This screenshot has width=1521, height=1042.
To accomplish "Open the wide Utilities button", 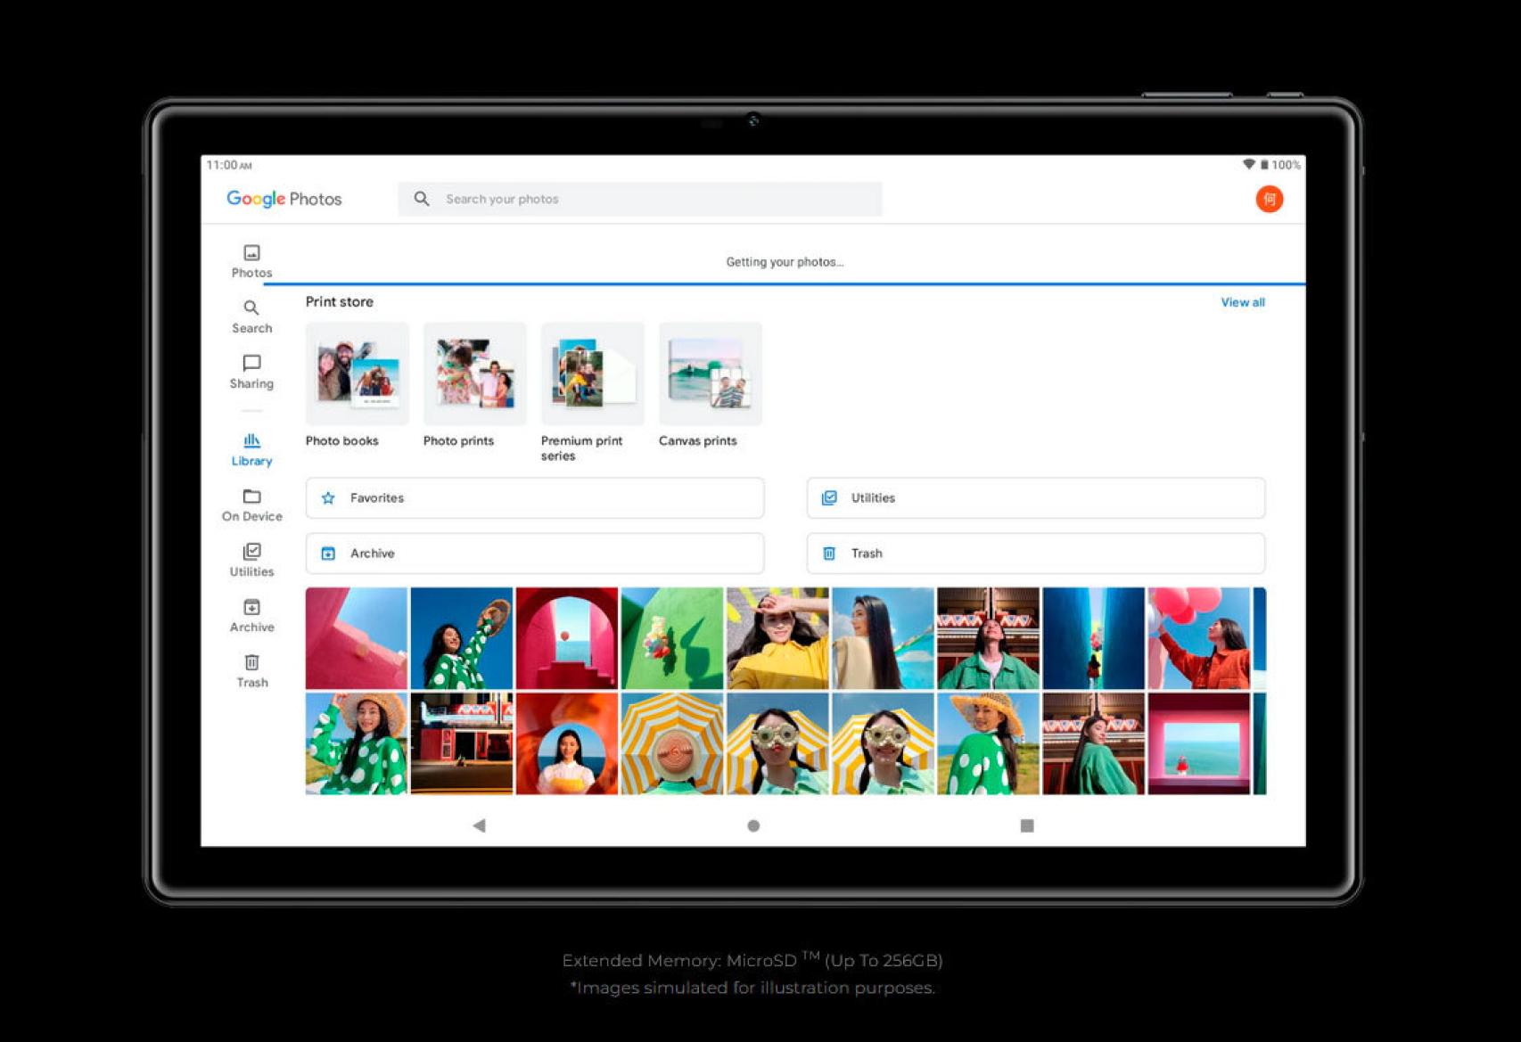I will (x=1035, y=497).
